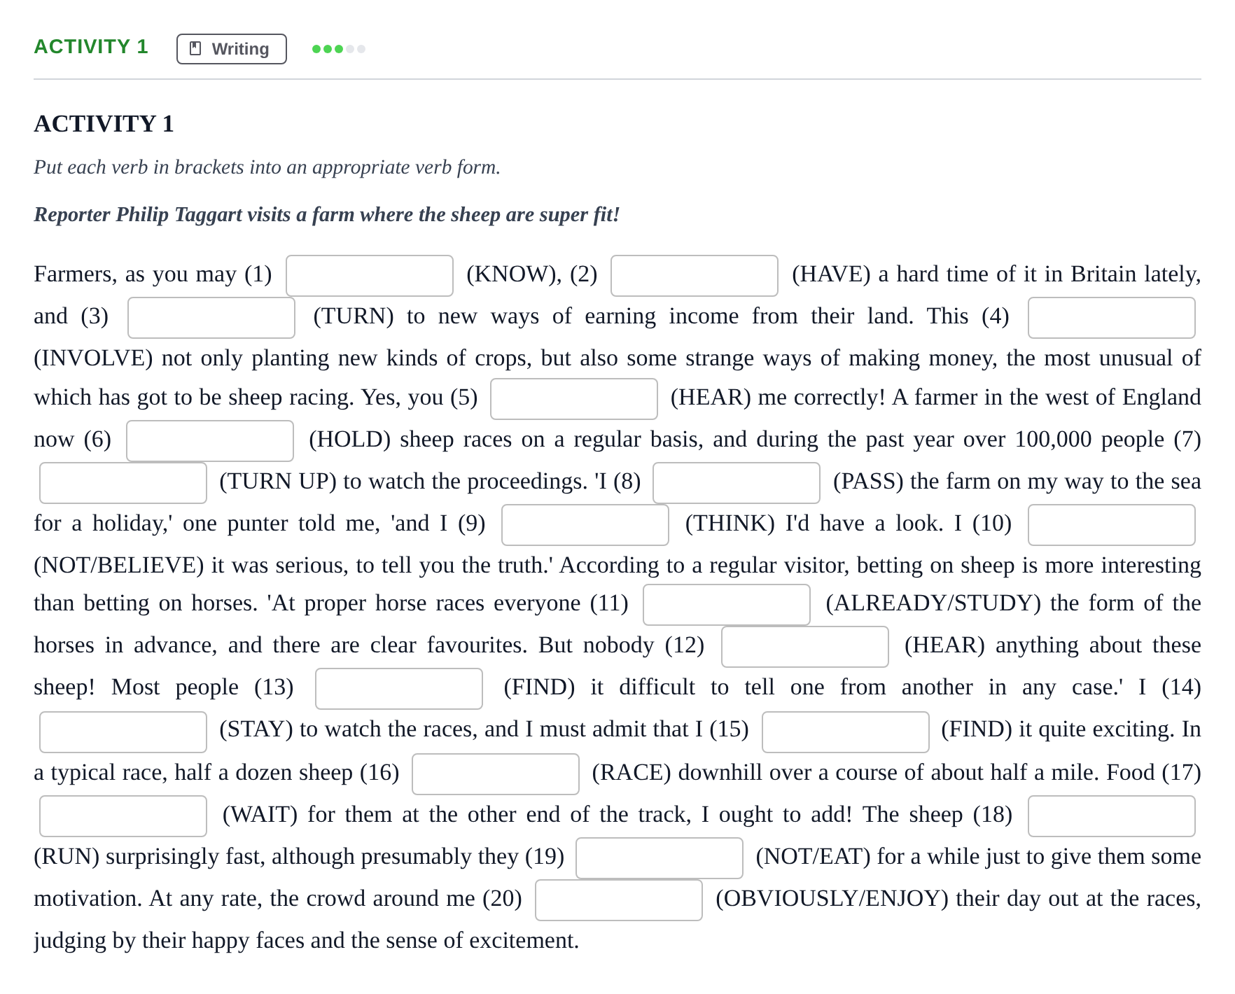Focus blank 7 before (TURN UP)

coord(123,483)
